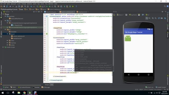Select AndroidManifest.xml in project tree
Viewport: 169px width, 95px height.
(17, 18)
